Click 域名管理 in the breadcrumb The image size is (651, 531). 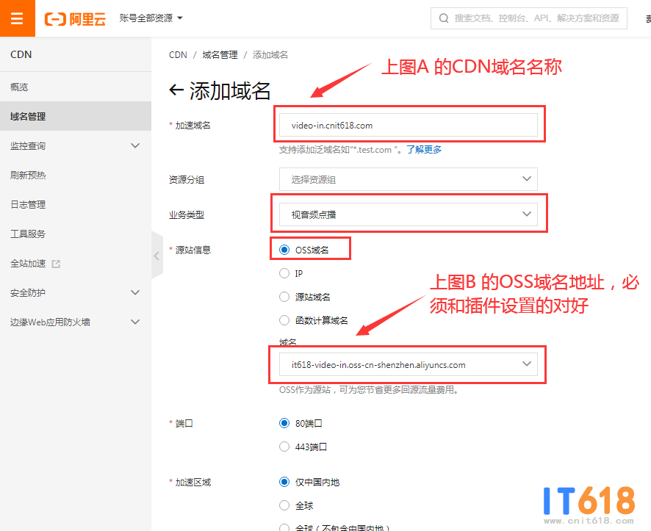point(220,55)
